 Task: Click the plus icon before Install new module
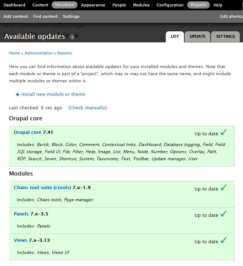pyautogui.click(x=17, y=95)
